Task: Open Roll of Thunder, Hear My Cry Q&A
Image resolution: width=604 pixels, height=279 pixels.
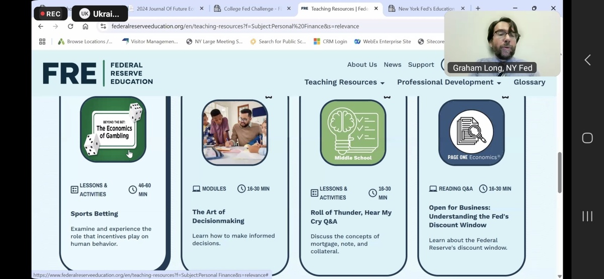Action: (351, 217)
